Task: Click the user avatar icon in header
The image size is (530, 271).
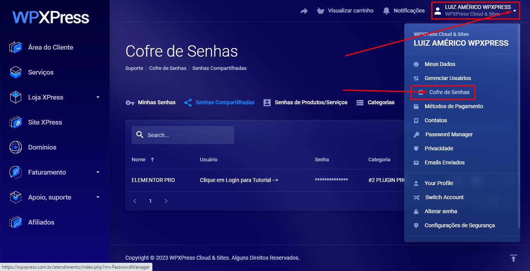Action: pos(438,11)
